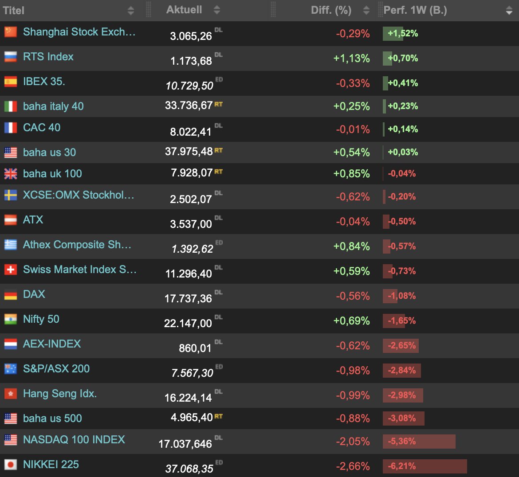Image resolution: width=519 pixels, height=477 pixels.
Task: Click the RT realtime badge for baha us 500
Action: point(218,416)
